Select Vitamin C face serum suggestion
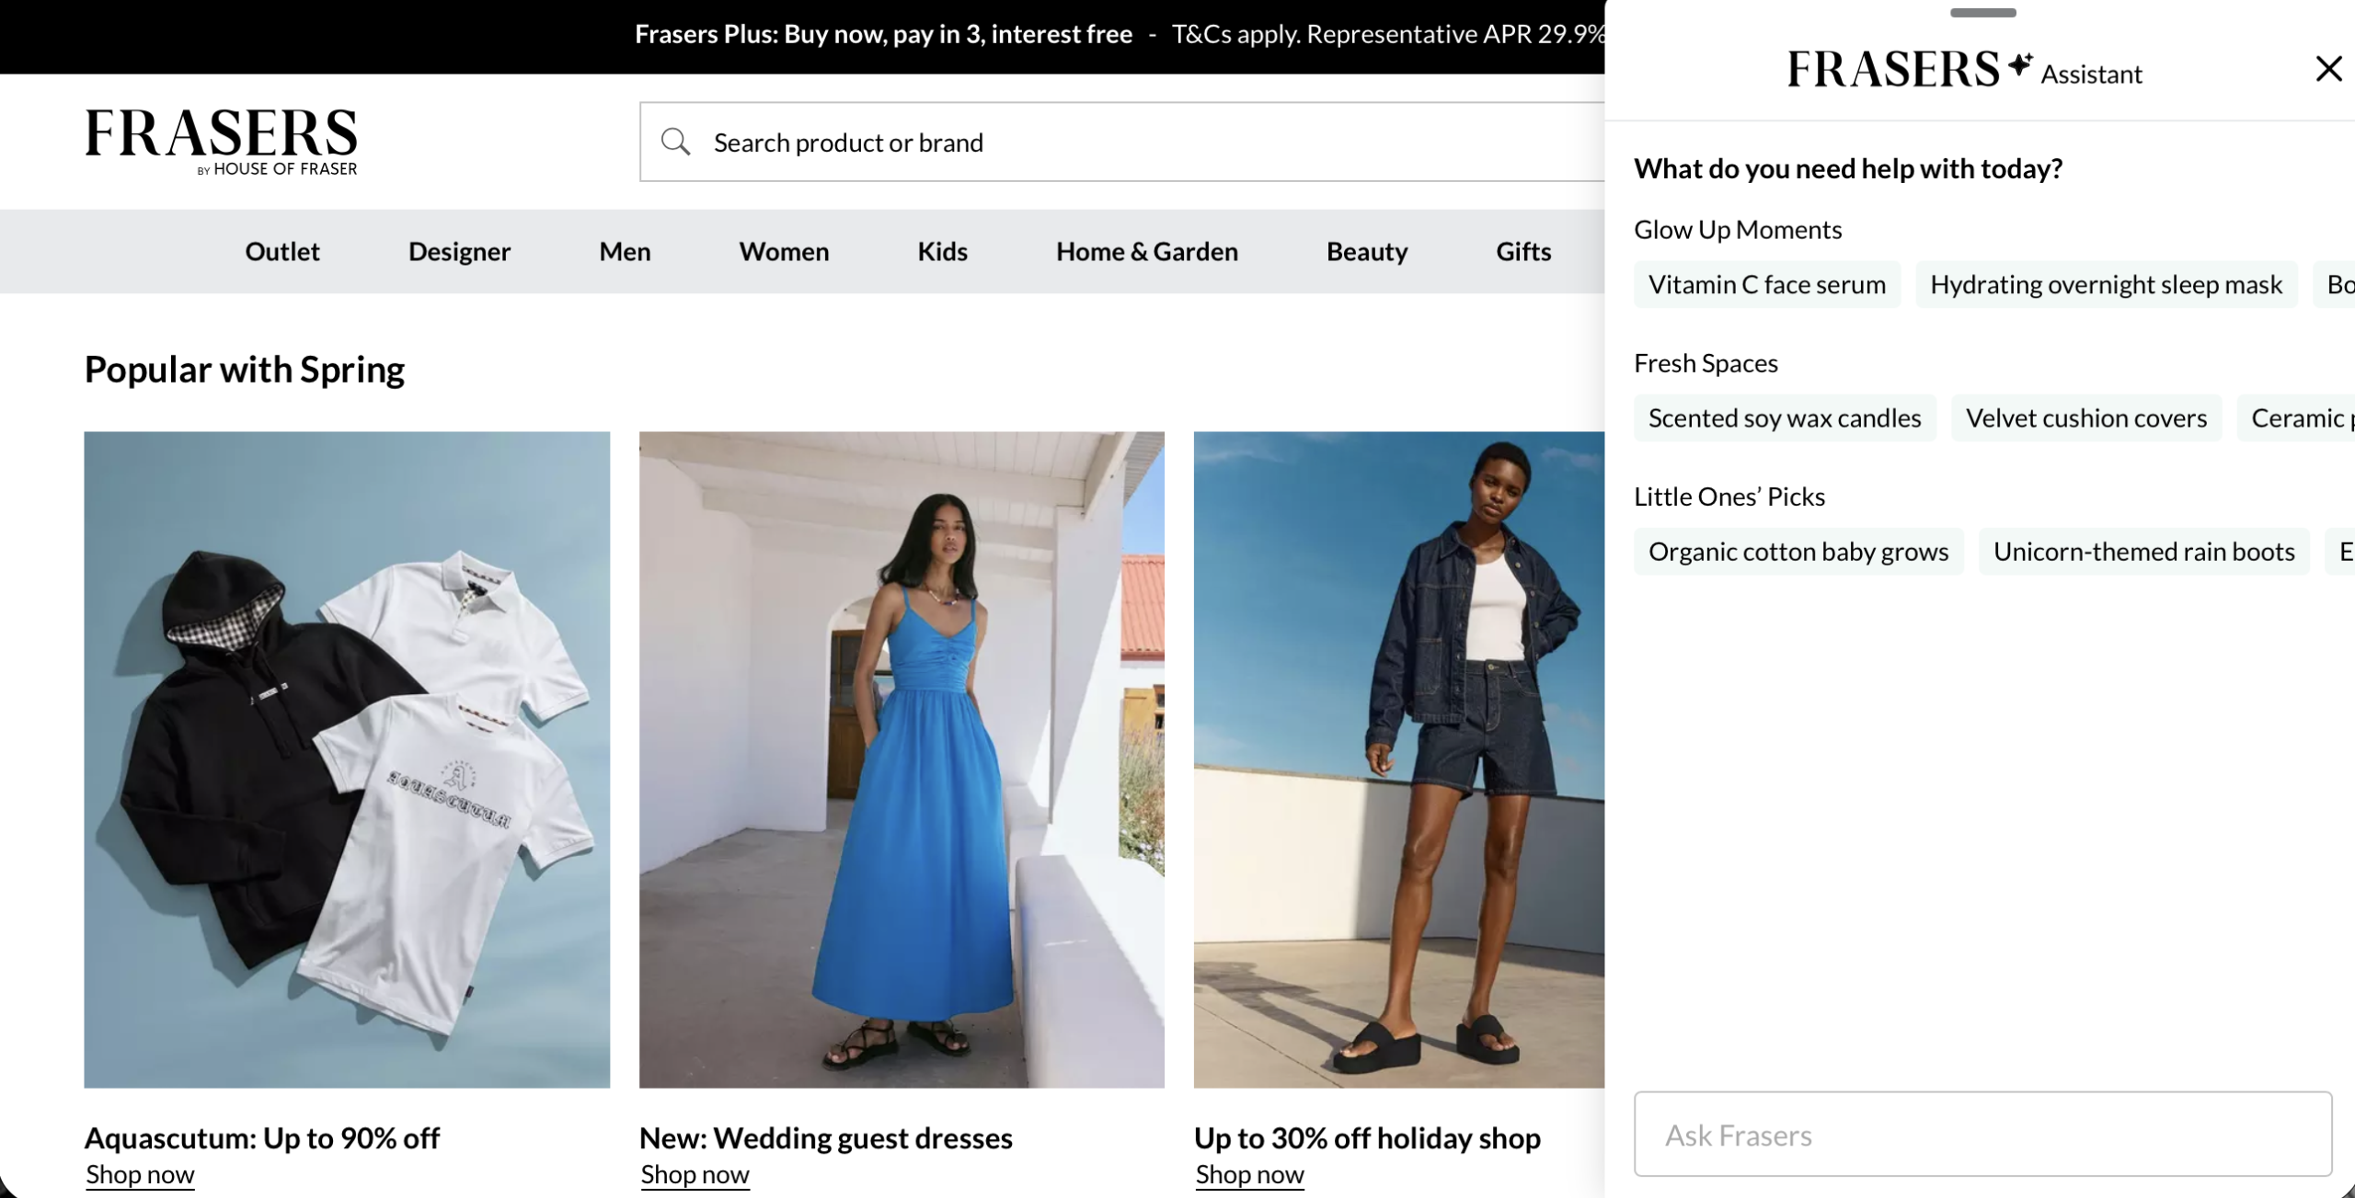Screen dimensions: 2355x1198 pyautogui.click(x=1766, y=284)
